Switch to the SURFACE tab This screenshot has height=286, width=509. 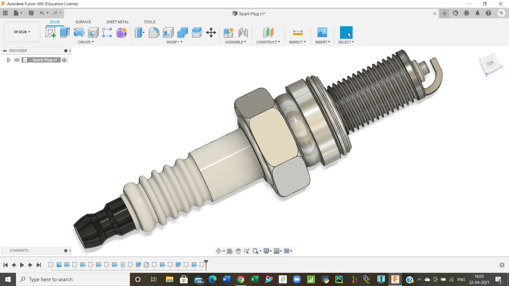tap(83, 22)
